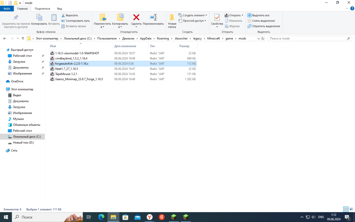This screenshot has width=355, height=222.
Task: Click Изменить edit button
Action: click(234, 21)
